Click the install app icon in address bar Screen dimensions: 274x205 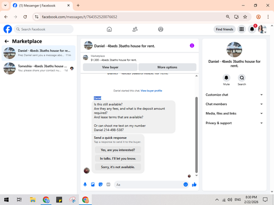pos(236,17)
